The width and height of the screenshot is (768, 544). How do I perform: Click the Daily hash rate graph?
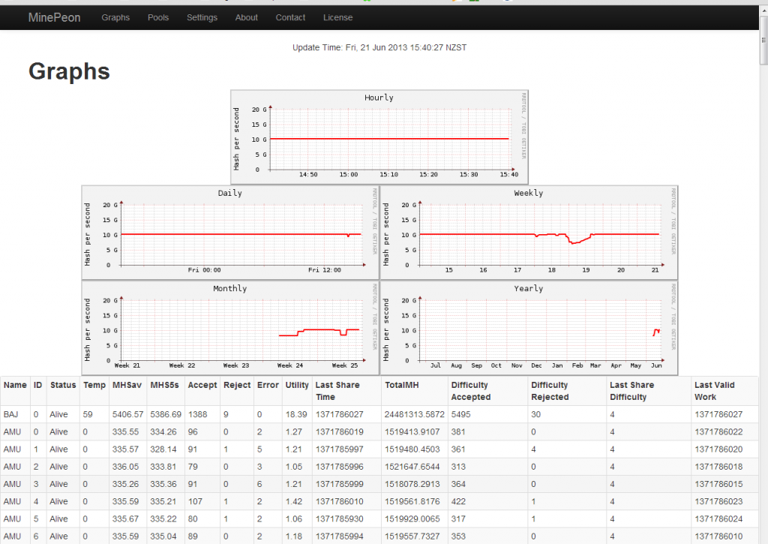point(230,233)
